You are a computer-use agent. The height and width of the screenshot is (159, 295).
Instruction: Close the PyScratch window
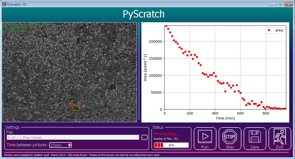[289, 4]
